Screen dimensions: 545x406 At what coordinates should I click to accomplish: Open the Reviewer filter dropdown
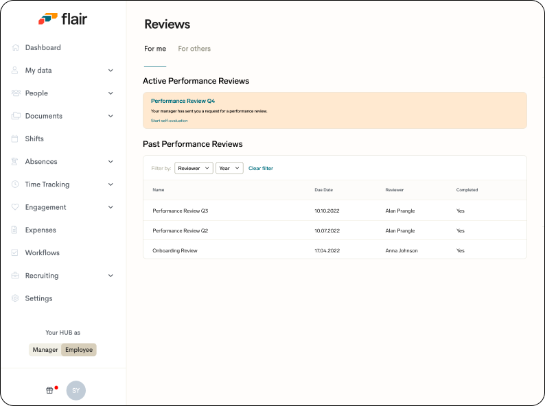click(194, 168)
